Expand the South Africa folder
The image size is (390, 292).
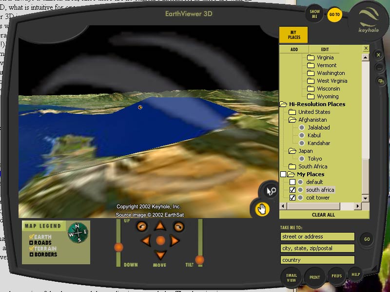coord(292,166)
